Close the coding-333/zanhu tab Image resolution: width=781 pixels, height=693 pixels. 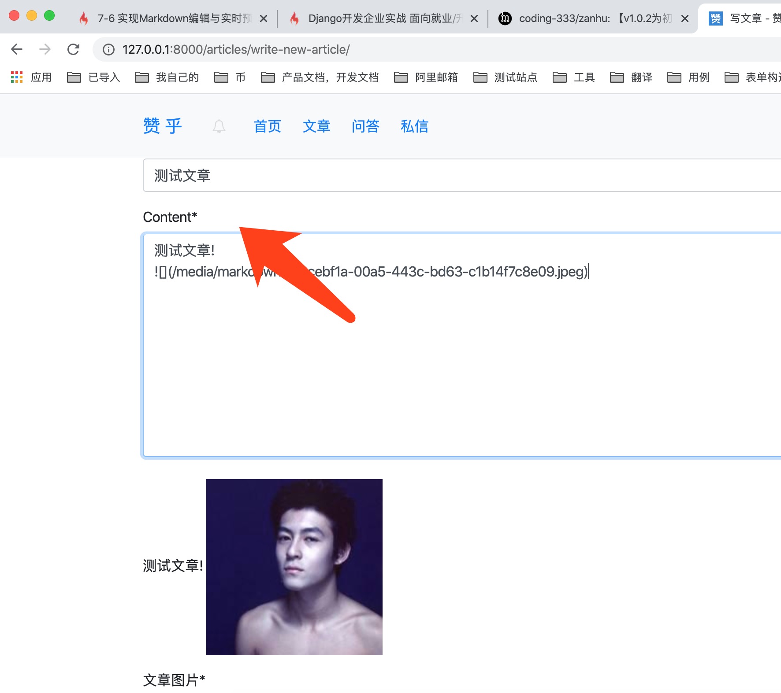click(x=685, y=18)
